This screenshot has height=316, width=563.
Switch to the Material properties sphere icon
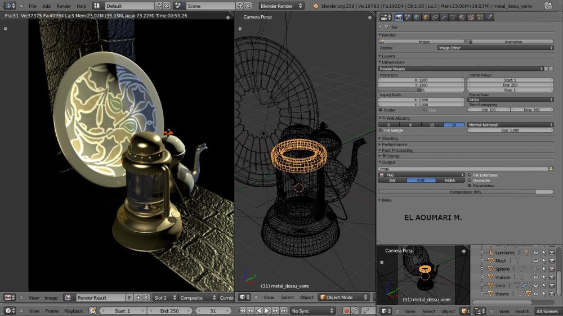pyautogui.click(x=462, y=17)
